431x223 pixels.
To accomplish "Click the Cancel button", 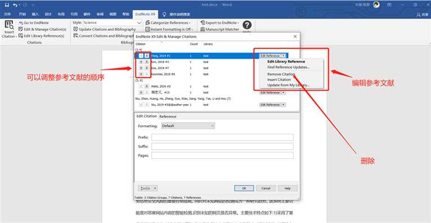I will point(266,189).
